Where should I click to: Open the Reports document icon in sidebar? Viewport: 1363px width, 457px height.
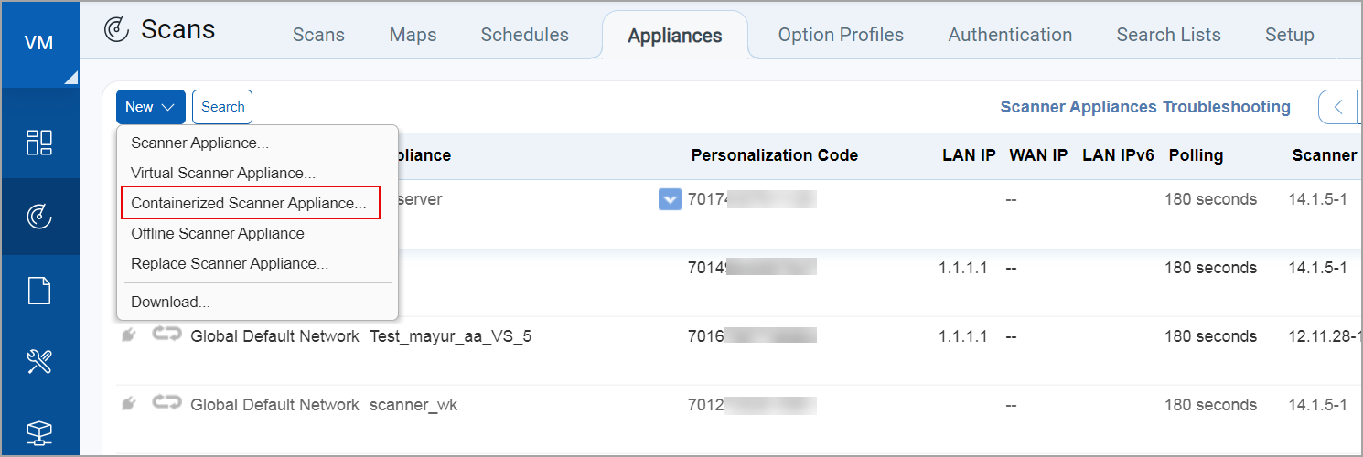[39, 291]
